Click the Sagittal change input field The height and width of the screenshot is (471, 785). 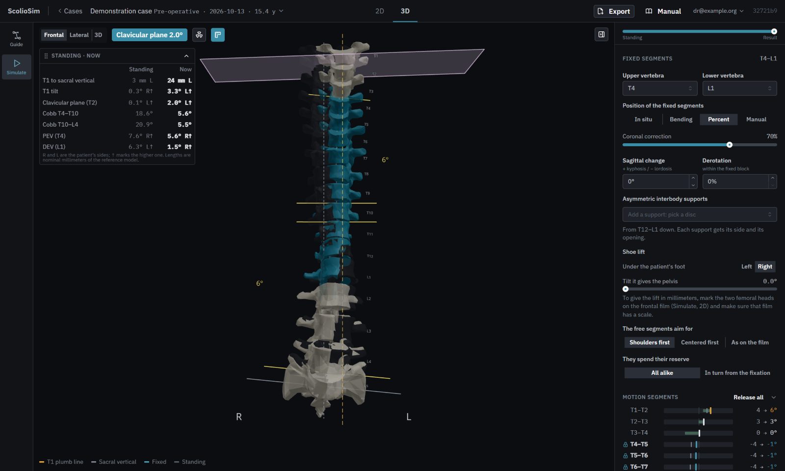click(656, 182)
